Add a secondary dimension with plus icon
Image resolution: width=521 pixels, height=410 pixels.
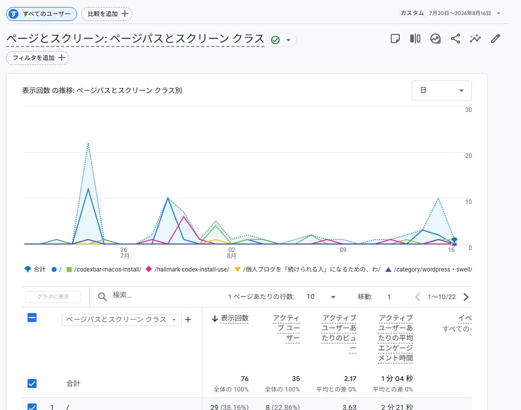pos(188,319)
